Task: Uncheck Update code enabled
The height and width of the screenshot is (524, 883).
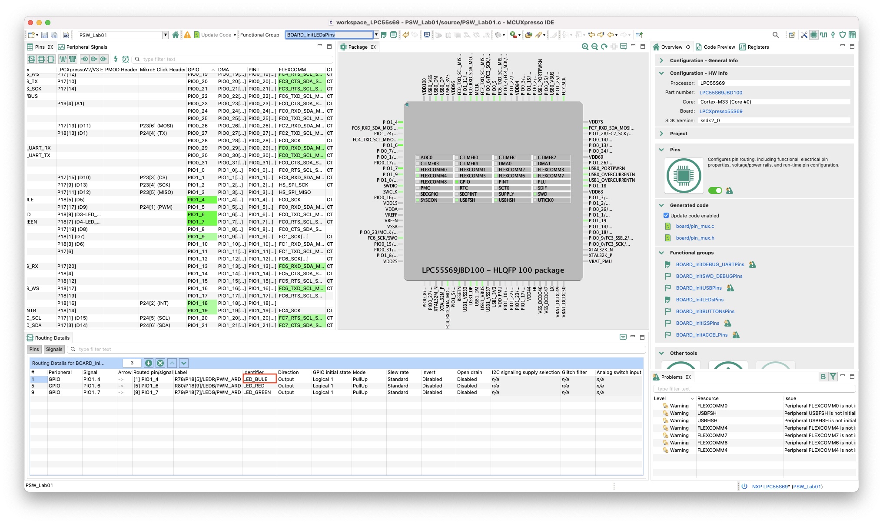Action: (666, 216)
